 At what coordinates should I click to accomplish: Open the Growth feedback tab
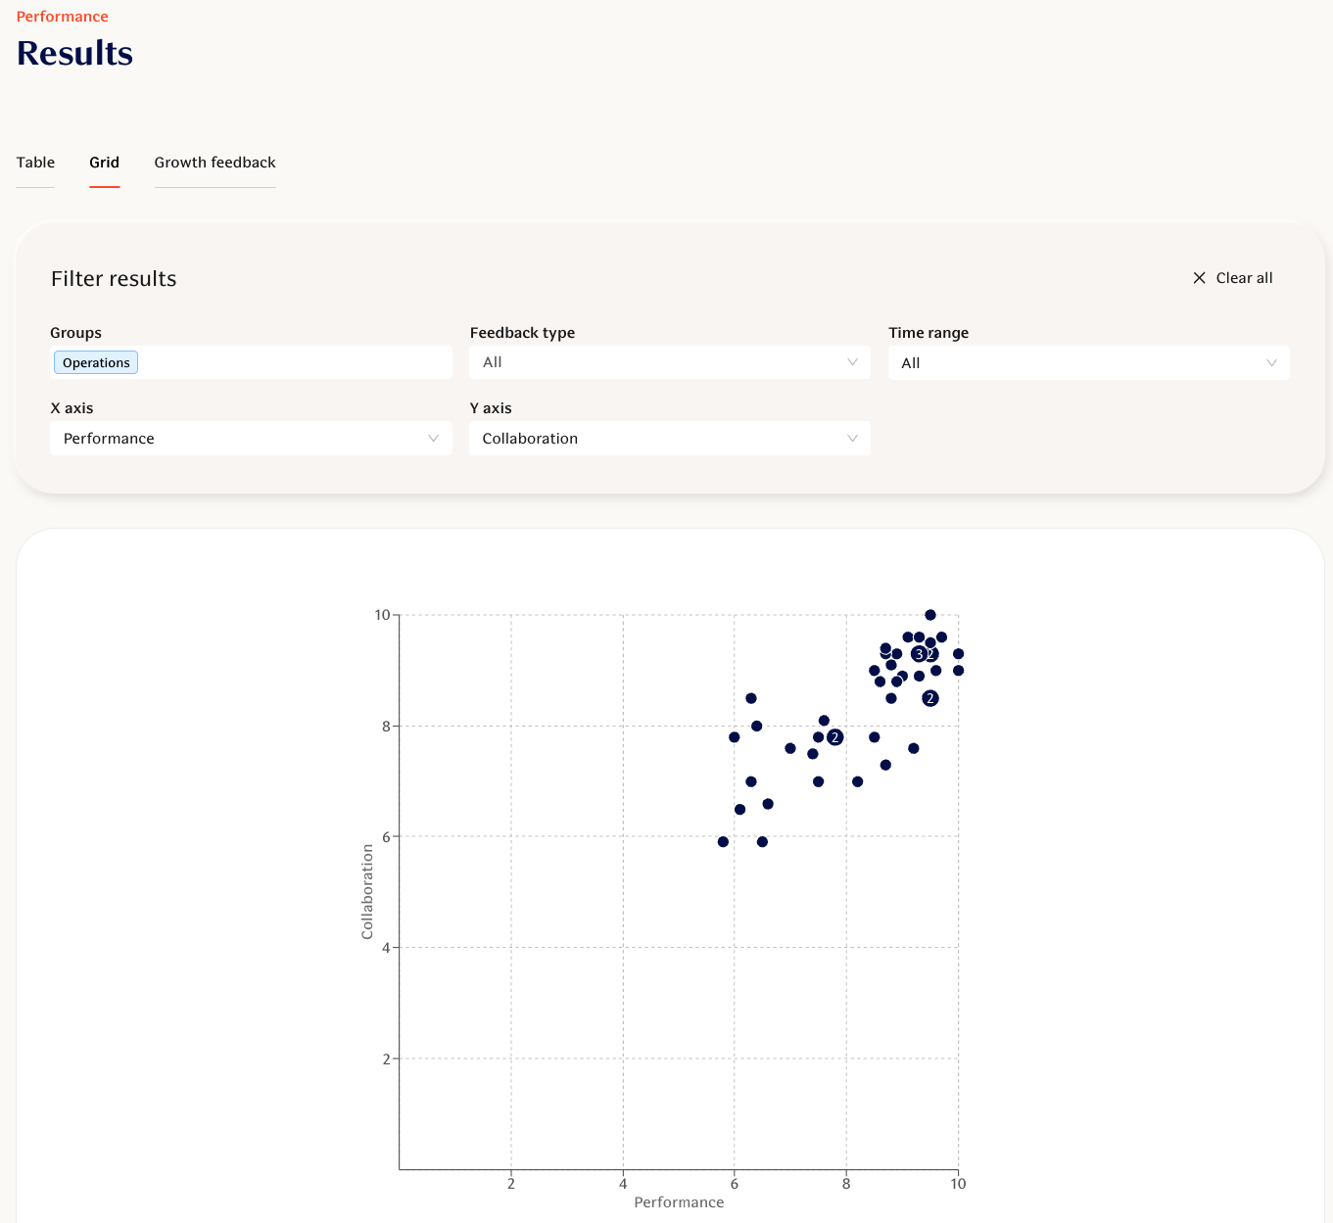[x=214, y=163]
